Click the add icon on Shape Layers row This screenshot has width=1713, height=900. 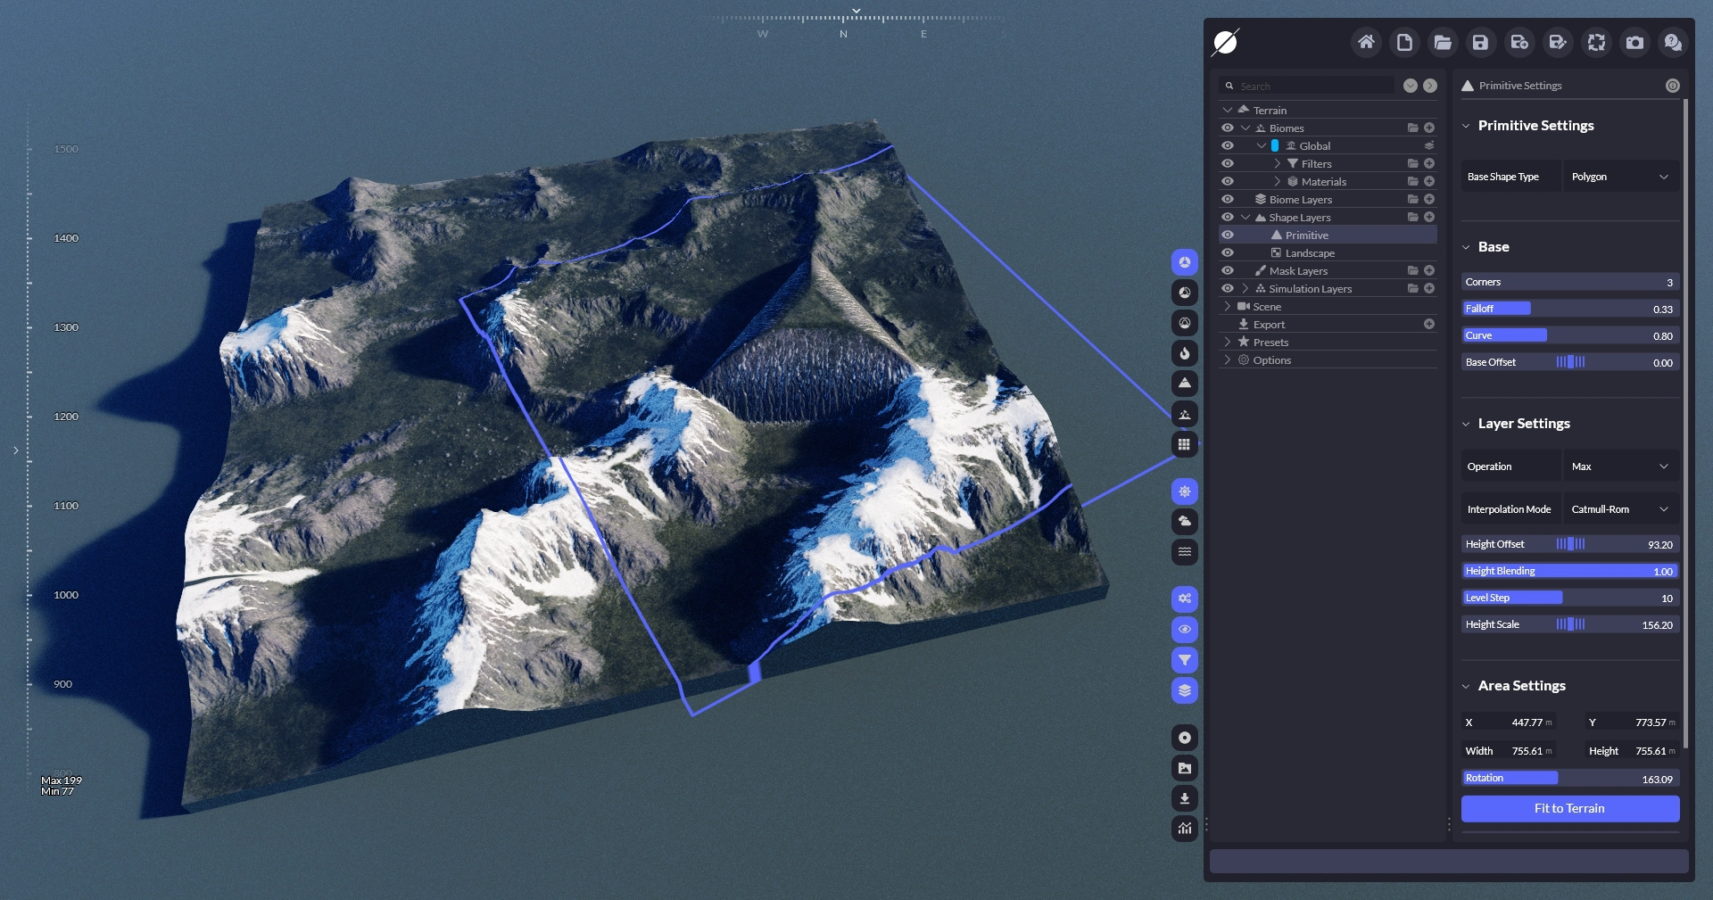[x=1429, y=217]
